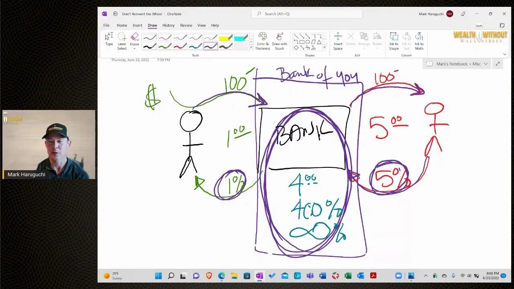Image resolution: width=514 pixels, height=289 pixels.
Task: Click the microphone tray icon
Action: pyautogui.click(x=453, y=276)
